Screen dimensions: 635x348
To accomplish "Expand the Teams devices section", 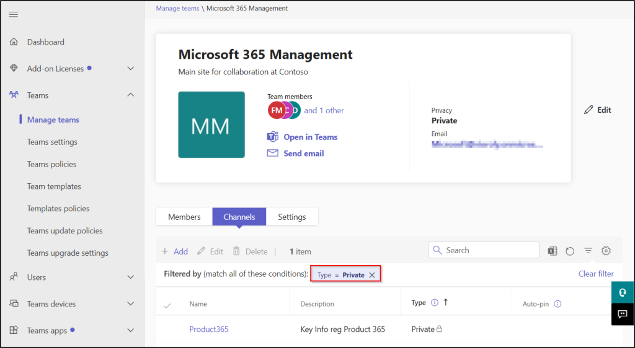I will click(130, 303).
